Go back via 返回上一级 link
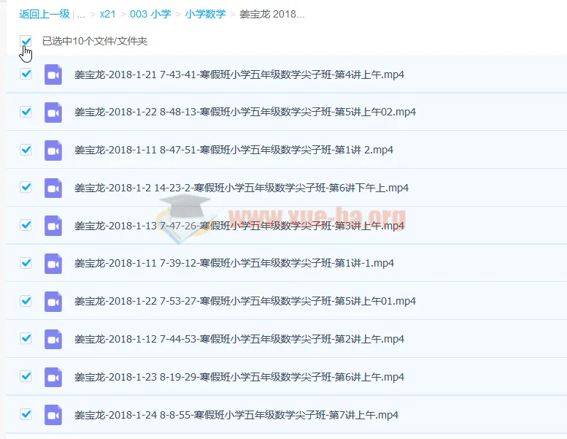Viewport: 567px width, 439px height. tap(45, 14)
